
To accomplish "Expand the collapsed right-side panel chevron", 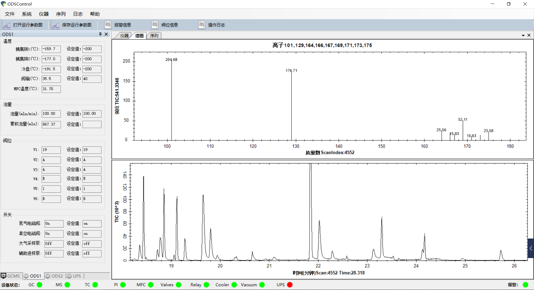I will (x=531, y=248).
